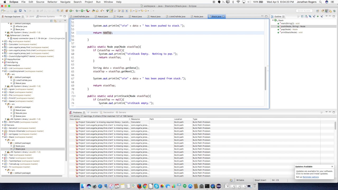The image size is (338, 190).
Task: Click the Print toolbar icon
Action: pyautogui.click(x=15, y=11)
